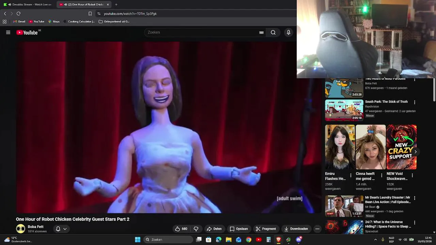This screenshot has height=245, width=436.
Task: Launch Microsoft Edge from the taskbar
Action: click(219, 240)
